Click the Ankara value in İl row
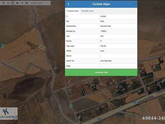 point(103,16)
